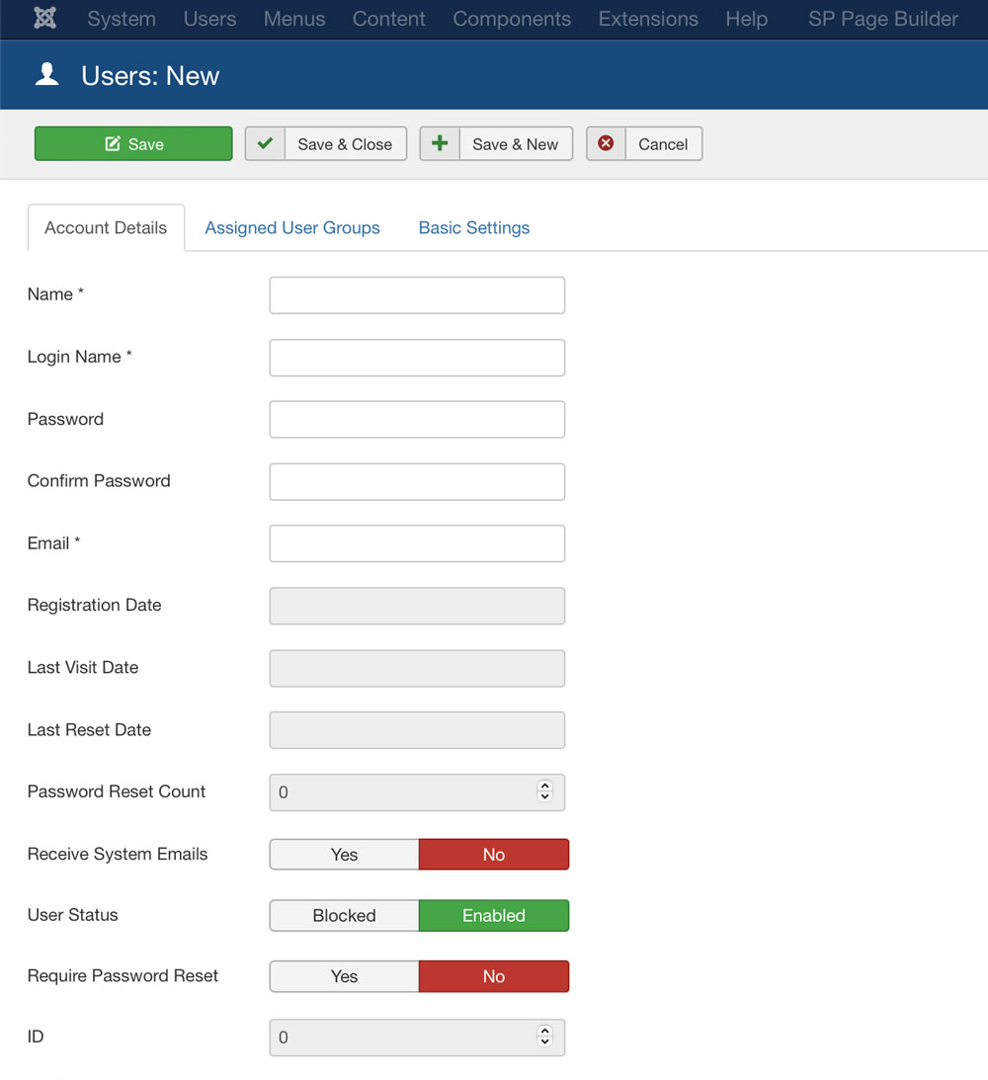Open the SP Page Builder menu
Viewport: 988px width, 1080px height.
click(x=883, y=19)
